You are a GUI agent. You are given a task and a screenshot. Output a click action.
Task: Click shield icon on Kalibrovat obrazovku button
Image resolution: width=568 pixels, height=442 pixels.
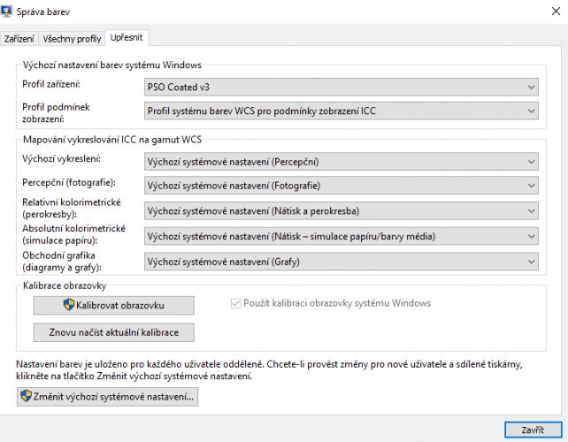[69, 305]
